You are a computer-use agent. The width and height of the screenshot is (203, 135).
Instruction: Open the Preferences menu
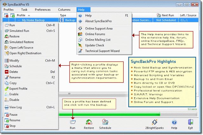(43, 10)
